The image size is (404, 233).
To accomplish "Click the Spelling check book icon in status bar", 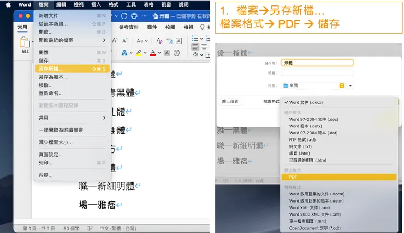I will tap(90, 229).
